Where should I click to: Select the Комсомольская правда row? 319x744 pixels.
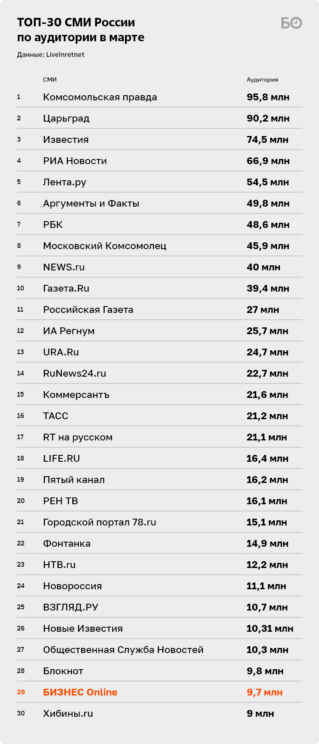point(159,97)
